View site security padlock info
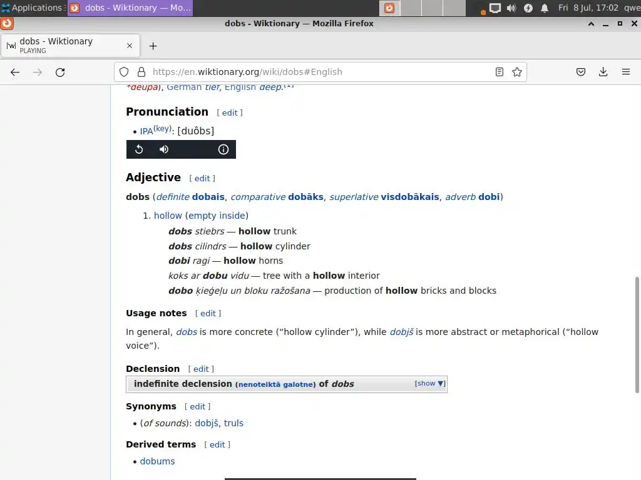The height and width of the screenshot is (480, 641). pyautogui.click(x=141, y=72)
